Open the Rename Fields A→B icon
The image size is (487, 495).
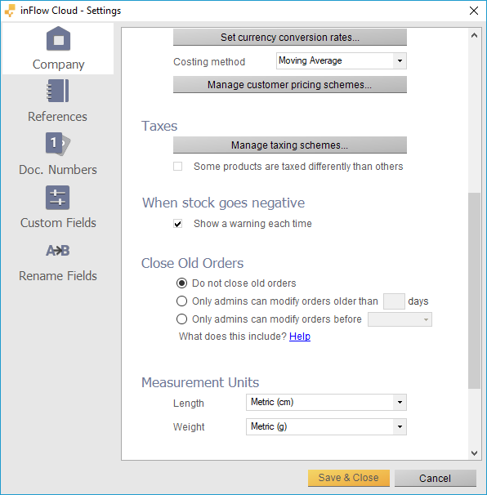pos(58,251)
